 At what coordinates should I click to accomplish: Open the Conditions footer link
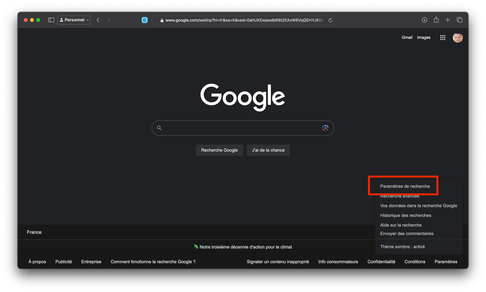tap(415, 262)
